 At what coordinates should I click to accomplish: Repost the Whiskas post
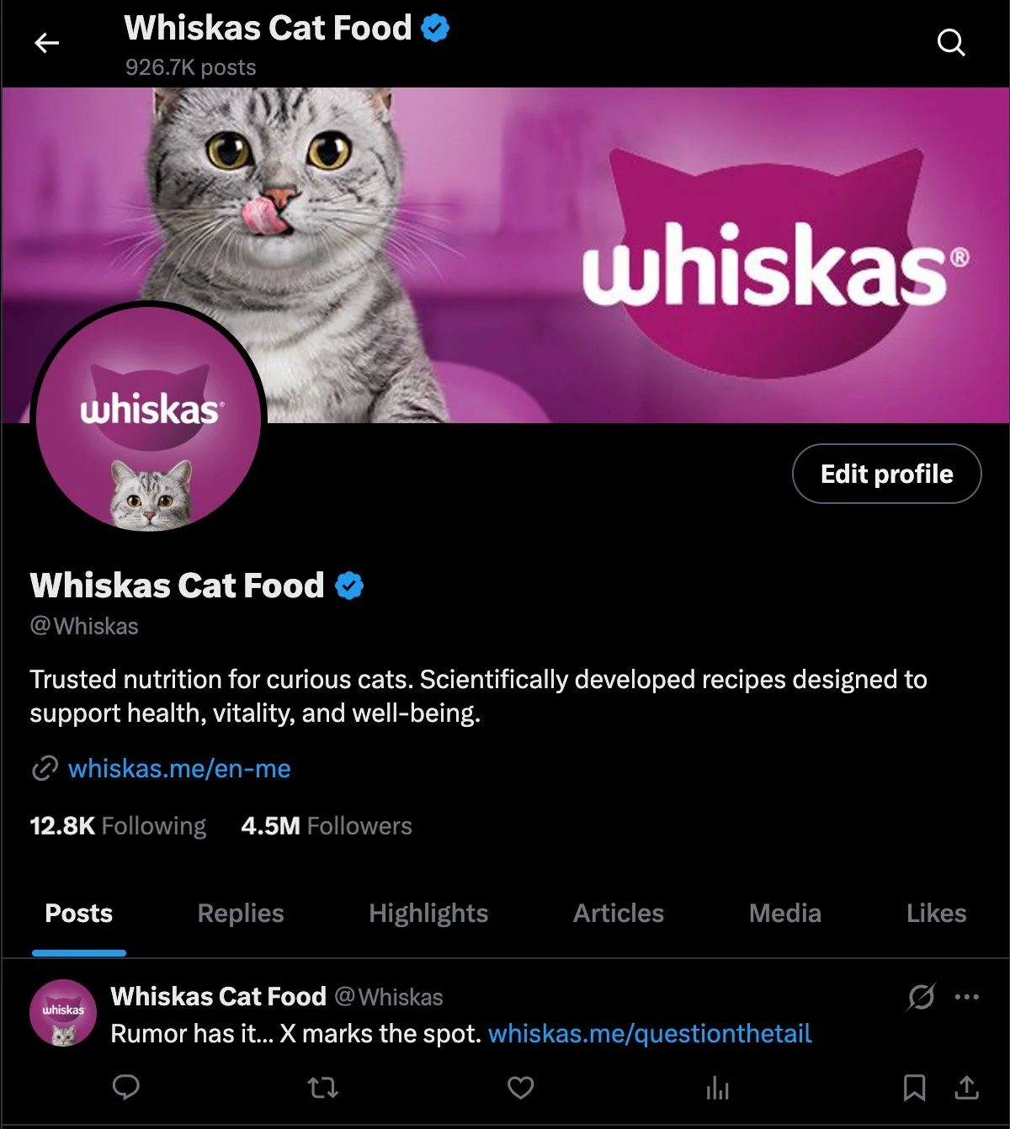[323, 1089]
